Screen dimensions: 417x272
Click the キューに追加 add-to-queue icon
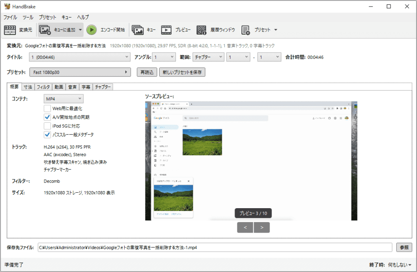point(45,30)
